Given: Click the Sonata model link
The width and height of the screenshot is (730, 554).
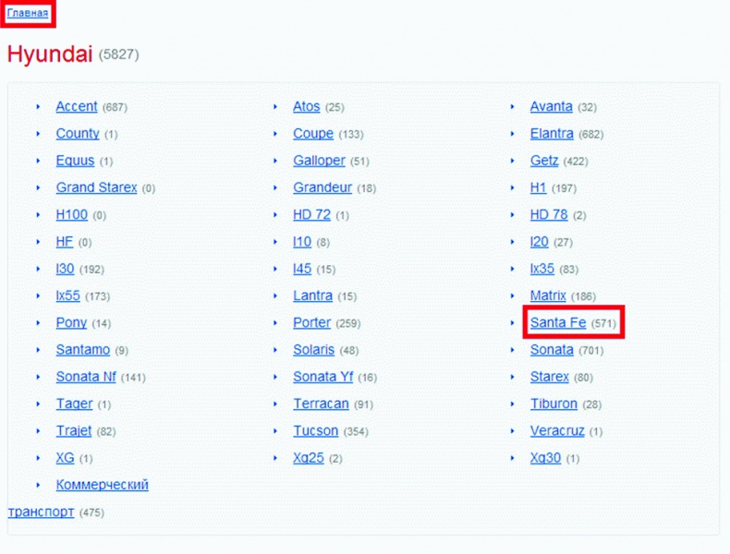Looking at the screenshot, I should [552, 350].
